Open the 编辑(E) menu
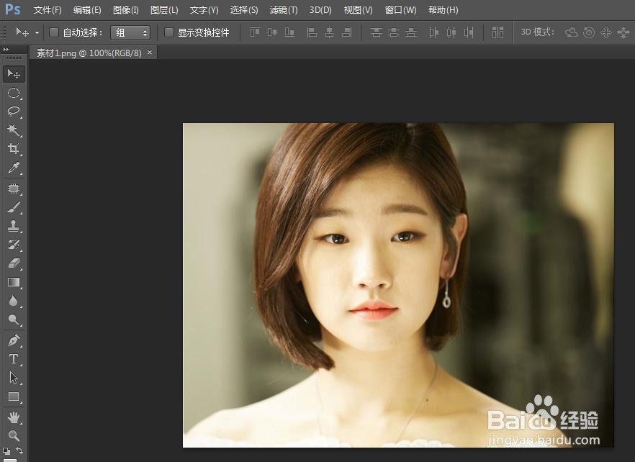Screen dimensions: 635x462 [87, 10]
